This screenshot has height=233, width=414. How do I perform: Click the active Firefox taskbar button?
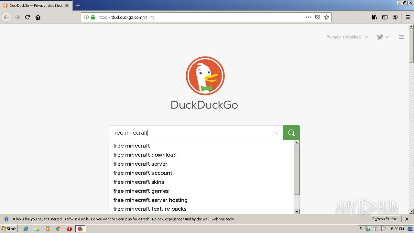tap(80, 229)
